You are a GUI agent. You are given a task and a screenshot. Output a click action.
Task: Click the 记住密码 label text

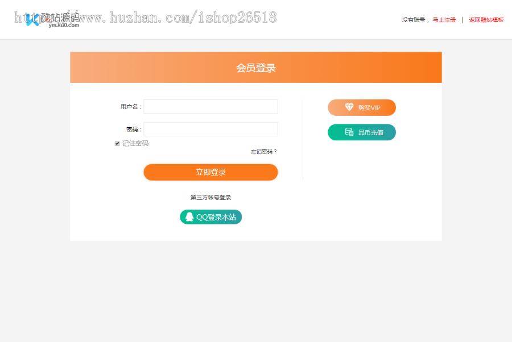click(135, 144)
